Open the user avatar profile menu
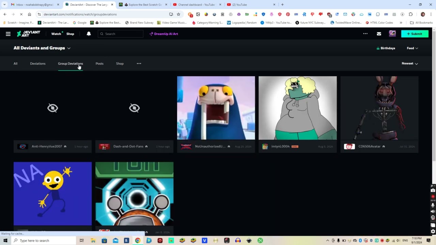This screenshot has height=245, width=436. pos(392,34)
